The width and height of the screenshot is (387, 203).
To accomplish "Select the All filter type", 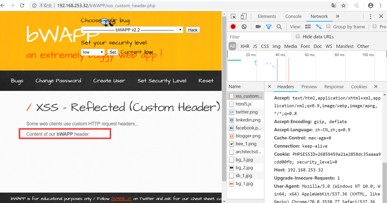I will (x=232, y=46).
